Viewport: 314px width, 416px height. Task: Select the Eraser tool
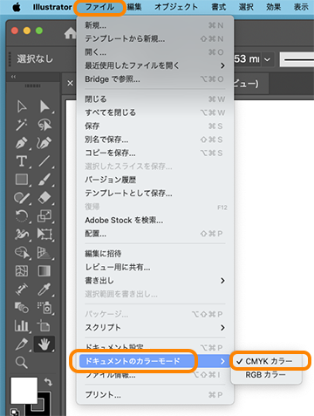44,198
